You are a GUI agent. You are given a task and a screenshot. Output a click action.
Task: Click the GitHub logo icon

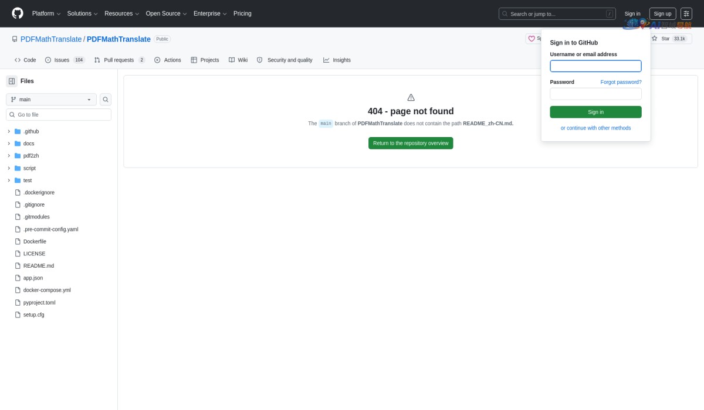(x=18, y=13)
